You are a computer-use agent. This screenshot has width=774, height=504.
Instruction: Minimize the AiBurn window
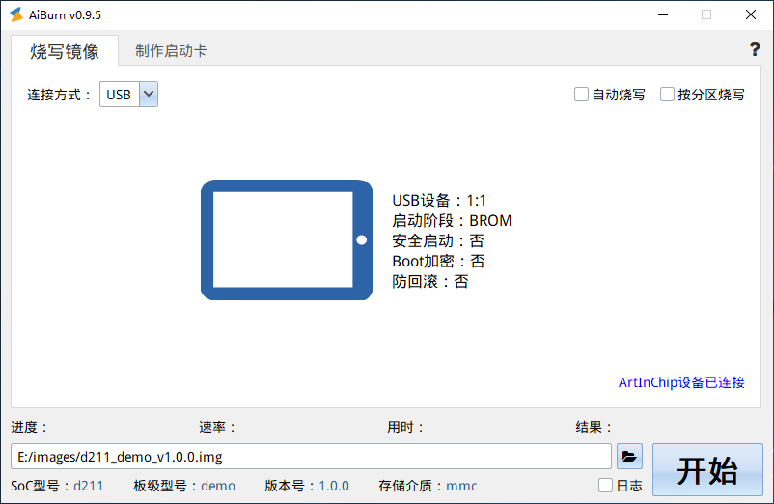click(x=663, y=14)
